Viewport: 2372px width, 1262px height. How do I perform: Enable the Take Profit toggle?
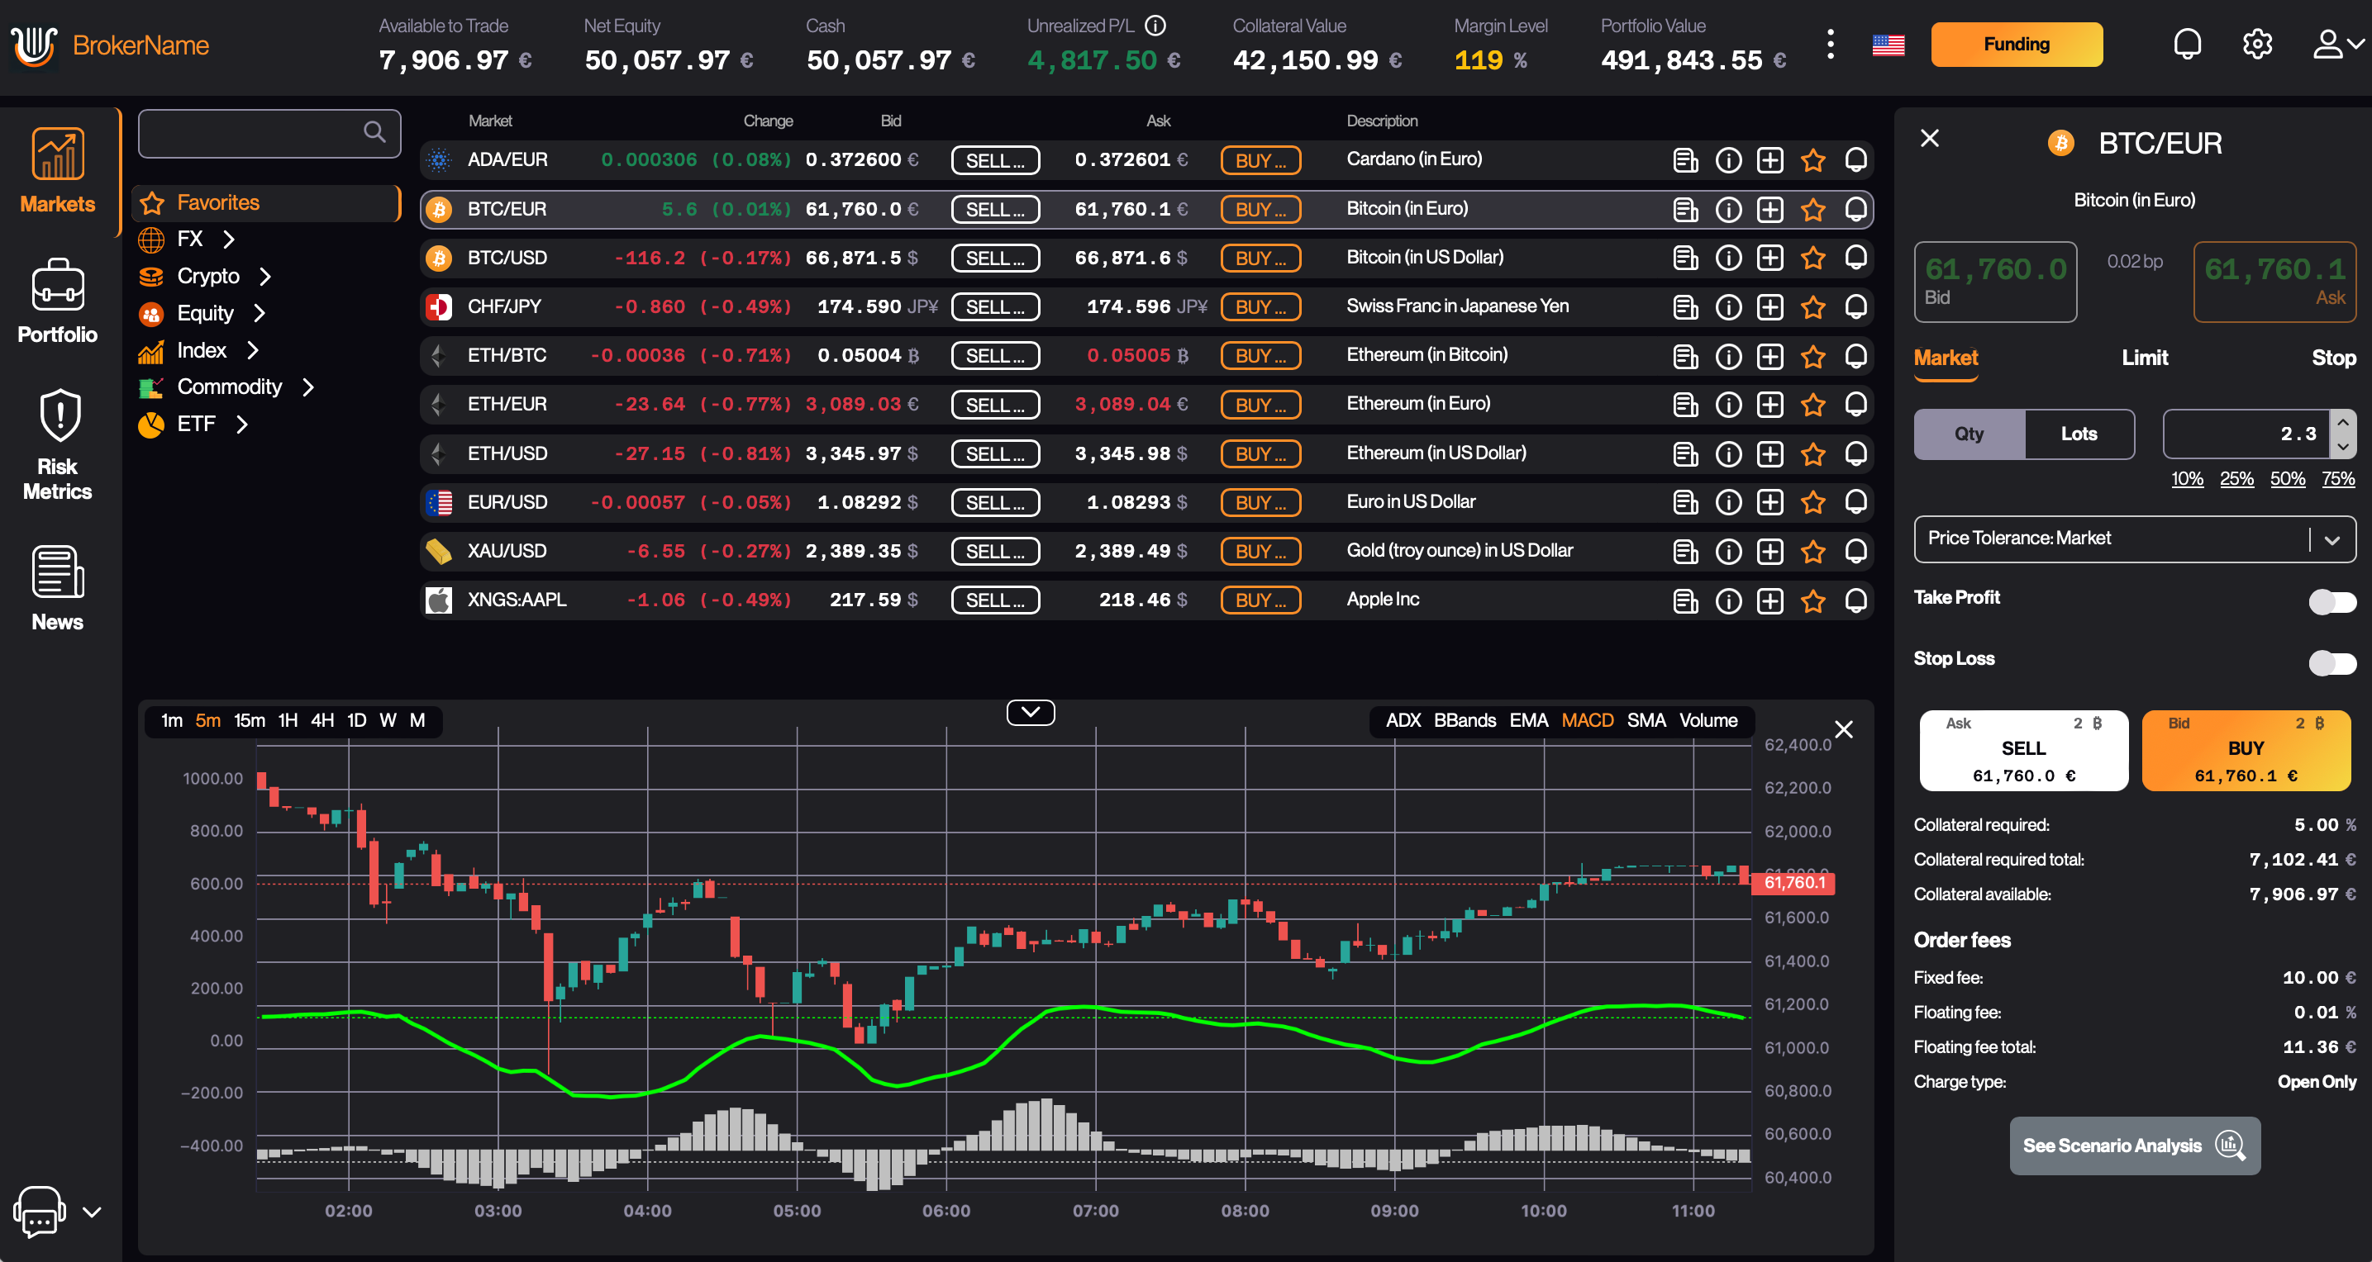click(x=2332, y=601)
